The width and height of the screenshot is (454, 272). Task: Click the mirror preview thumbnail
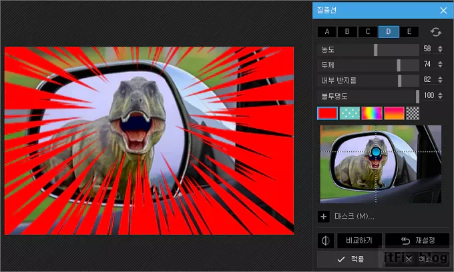(381, 164)
